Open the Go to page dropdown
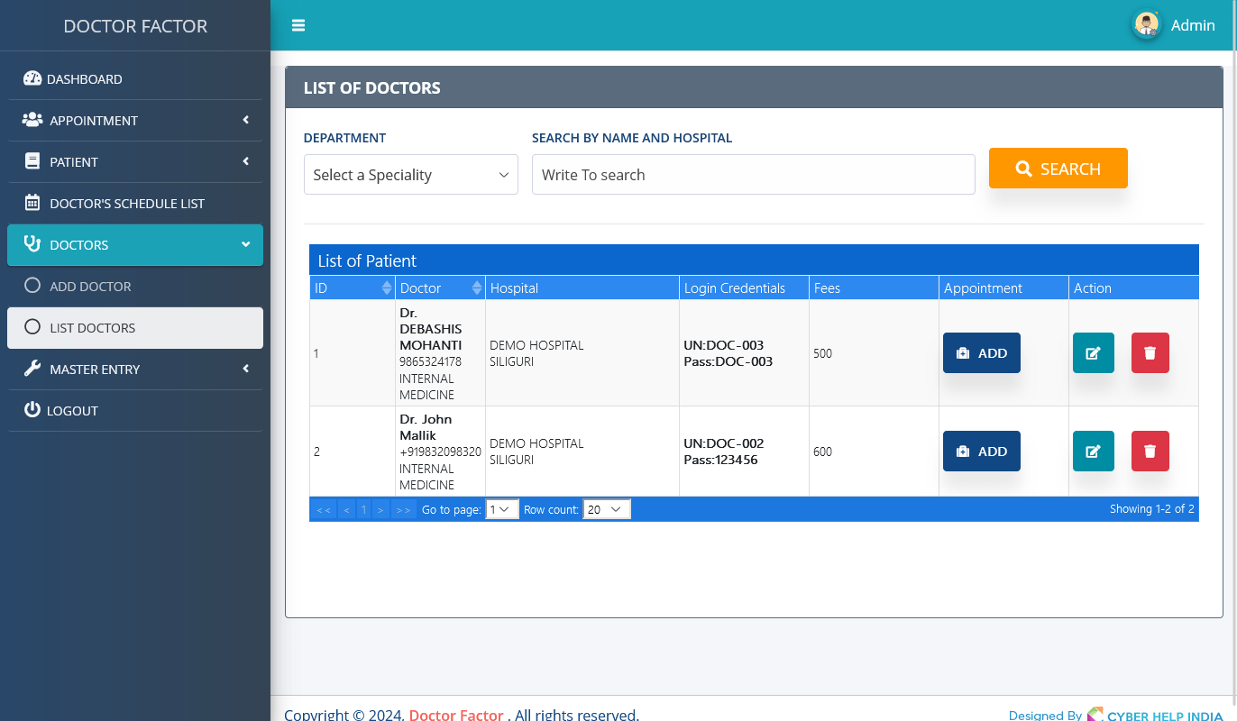This screenshot has width=1237, height=721. 502,509
